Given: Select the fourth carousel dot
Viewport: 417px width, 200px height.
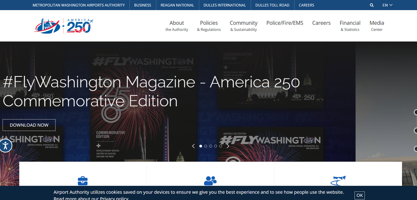Looking at the screenshot, I should click(x=215, y=146).
